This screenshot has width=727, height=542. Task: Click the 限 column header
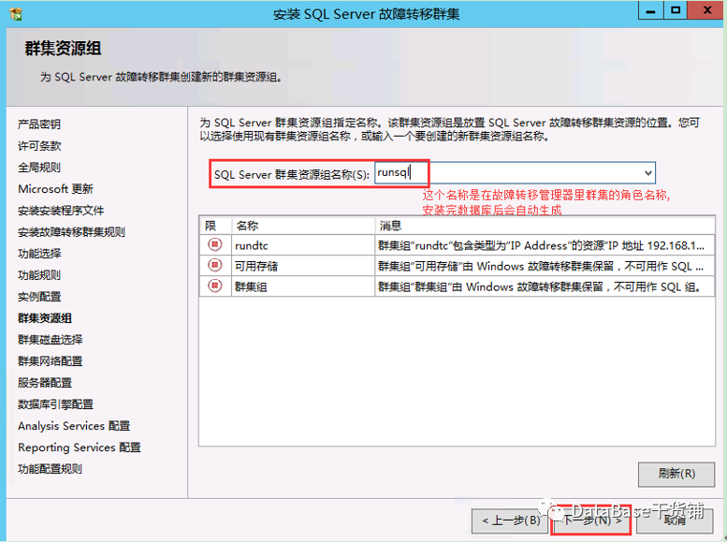(215, 226)
